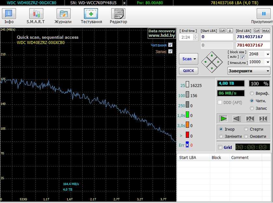
Task: Click the dark gray 250 ms block swatch
Action: tap(187, 105)
